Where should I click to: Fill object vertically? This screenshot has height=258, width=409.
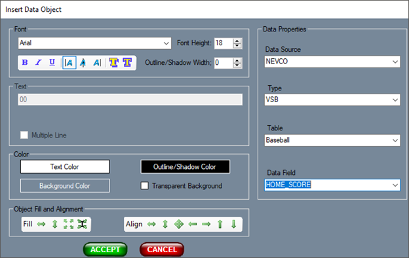pos(55,224)
